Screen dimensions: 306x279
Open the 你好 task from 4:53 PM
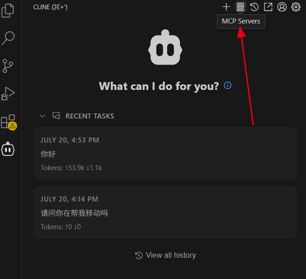coord(165,153)
